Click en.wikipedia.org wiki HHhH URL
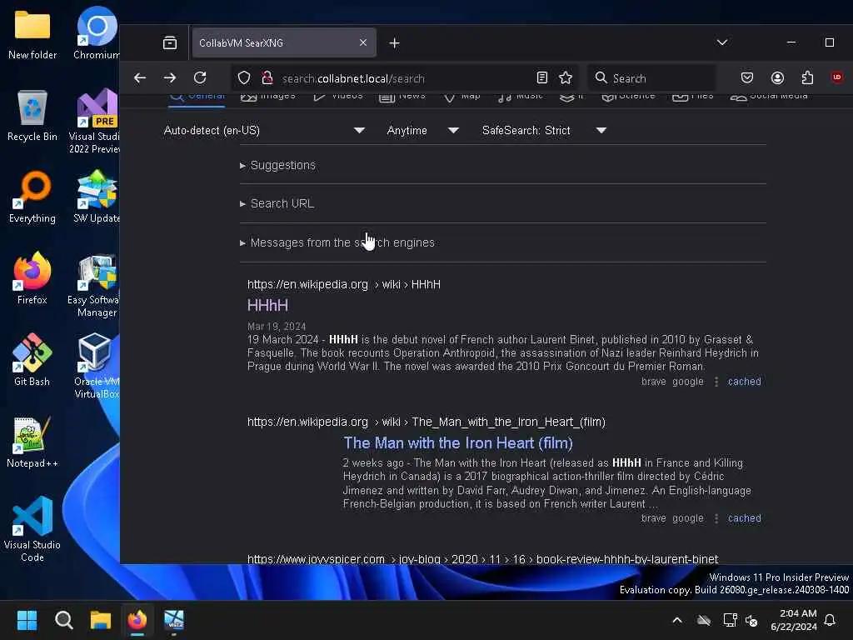The height and width of the screenshot is (640, 853). click(344, 285)
